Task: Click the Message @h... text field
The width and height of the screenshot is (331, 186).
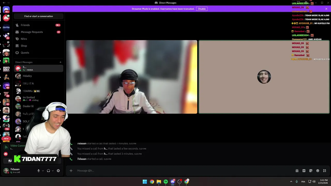Action: point(181,171)
